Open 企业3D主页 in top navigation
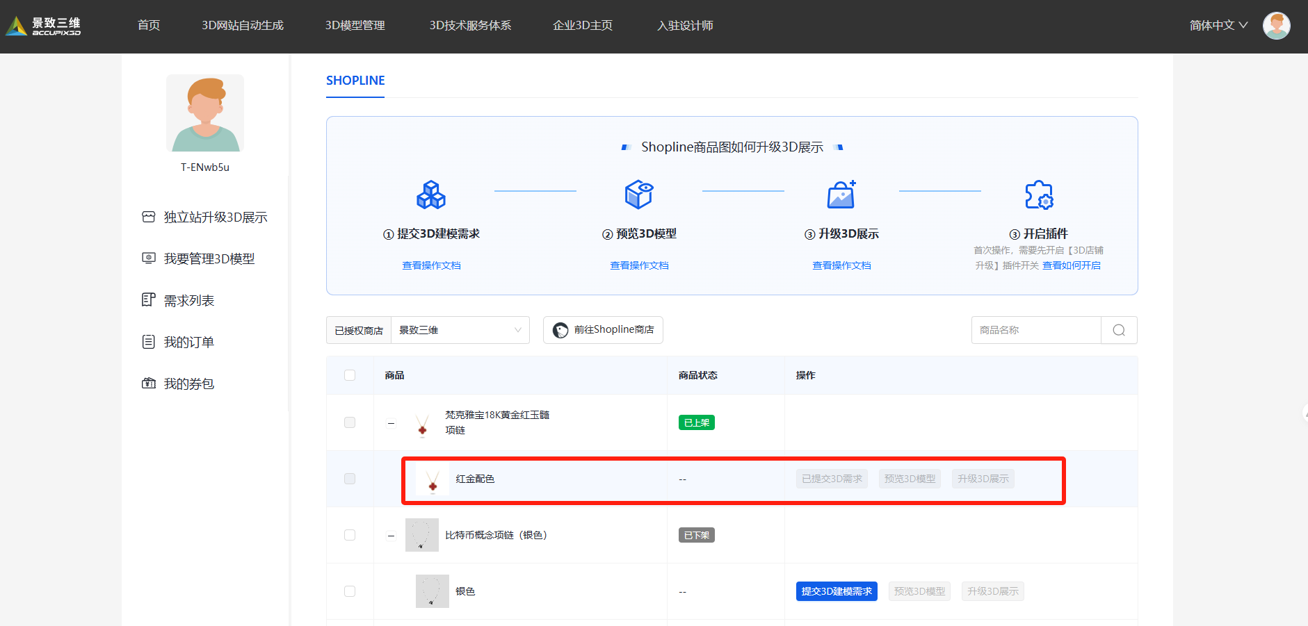 (583, 26)
